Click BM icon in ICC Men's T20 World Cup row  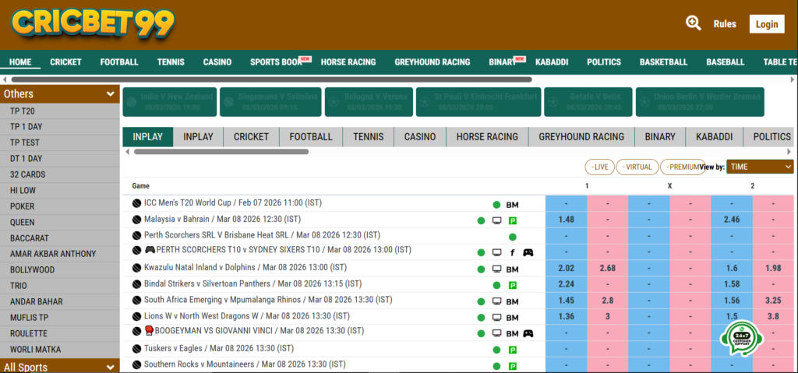512,205
